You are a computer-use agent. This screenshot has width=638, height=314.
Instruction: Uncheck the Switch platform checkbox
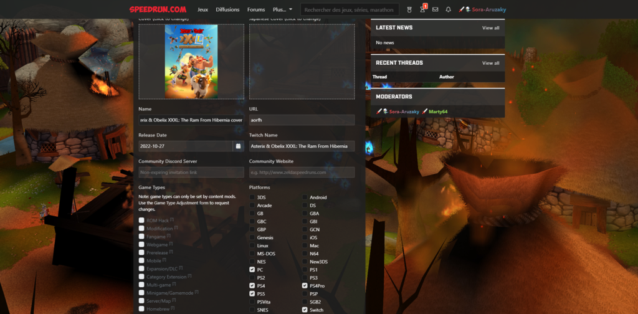305,310
